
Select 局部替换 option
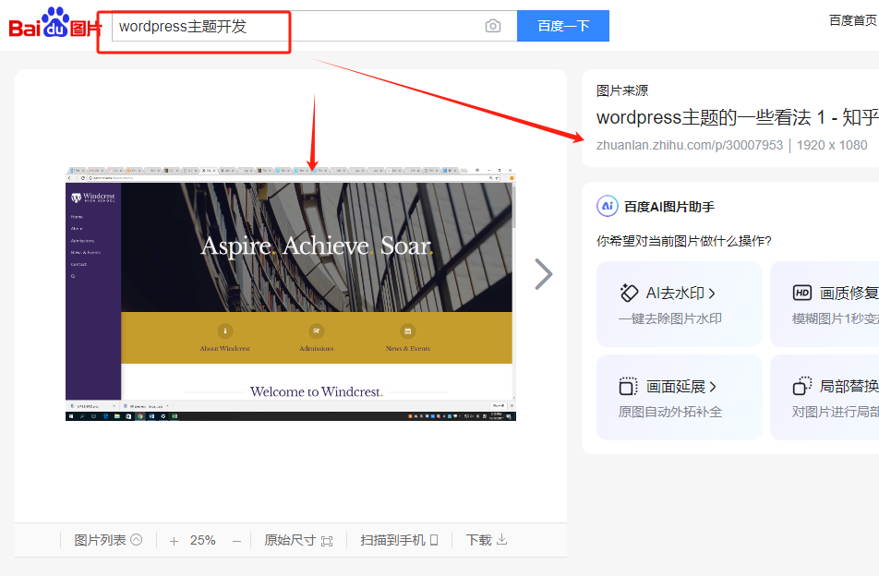[825, 397]
